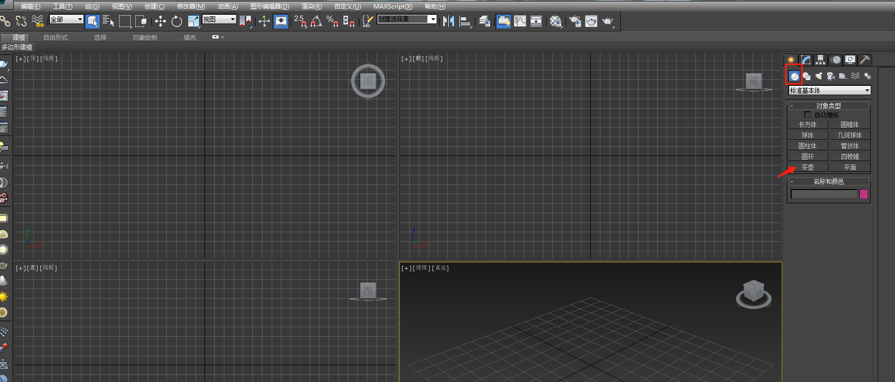This screenshot has height=382, width=895.
Task: Switch to the Modify panel tab
Action: click(806, 60)
